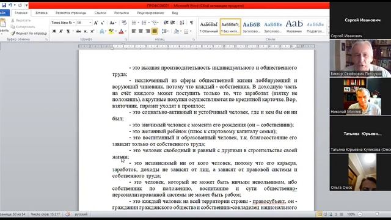Click the word count in status bar
The height and width of the screenshot is (220, 391).
(x=45, y=215)
